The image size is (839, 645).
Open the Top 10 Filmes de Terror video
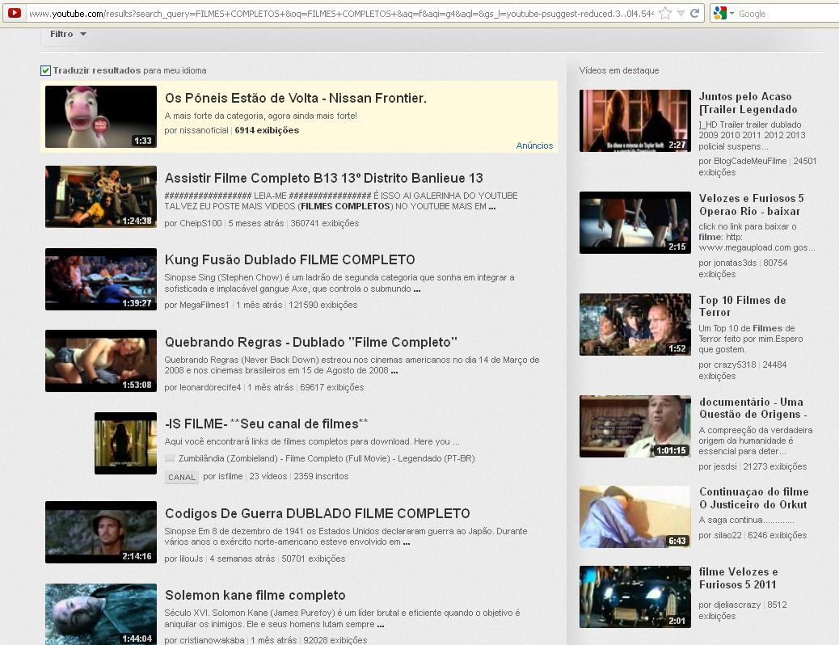coord(744,306)
